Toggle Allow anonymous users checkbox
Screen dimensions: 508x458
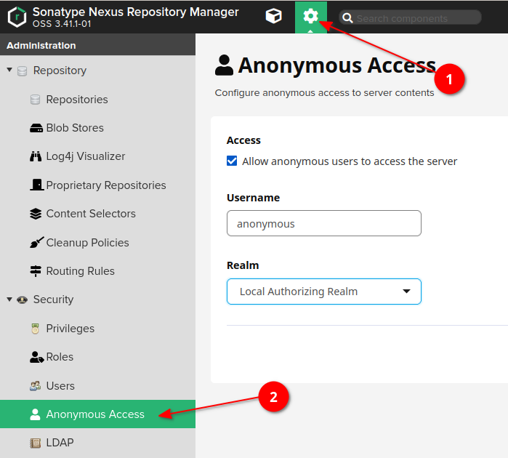[x=232, y=161]
